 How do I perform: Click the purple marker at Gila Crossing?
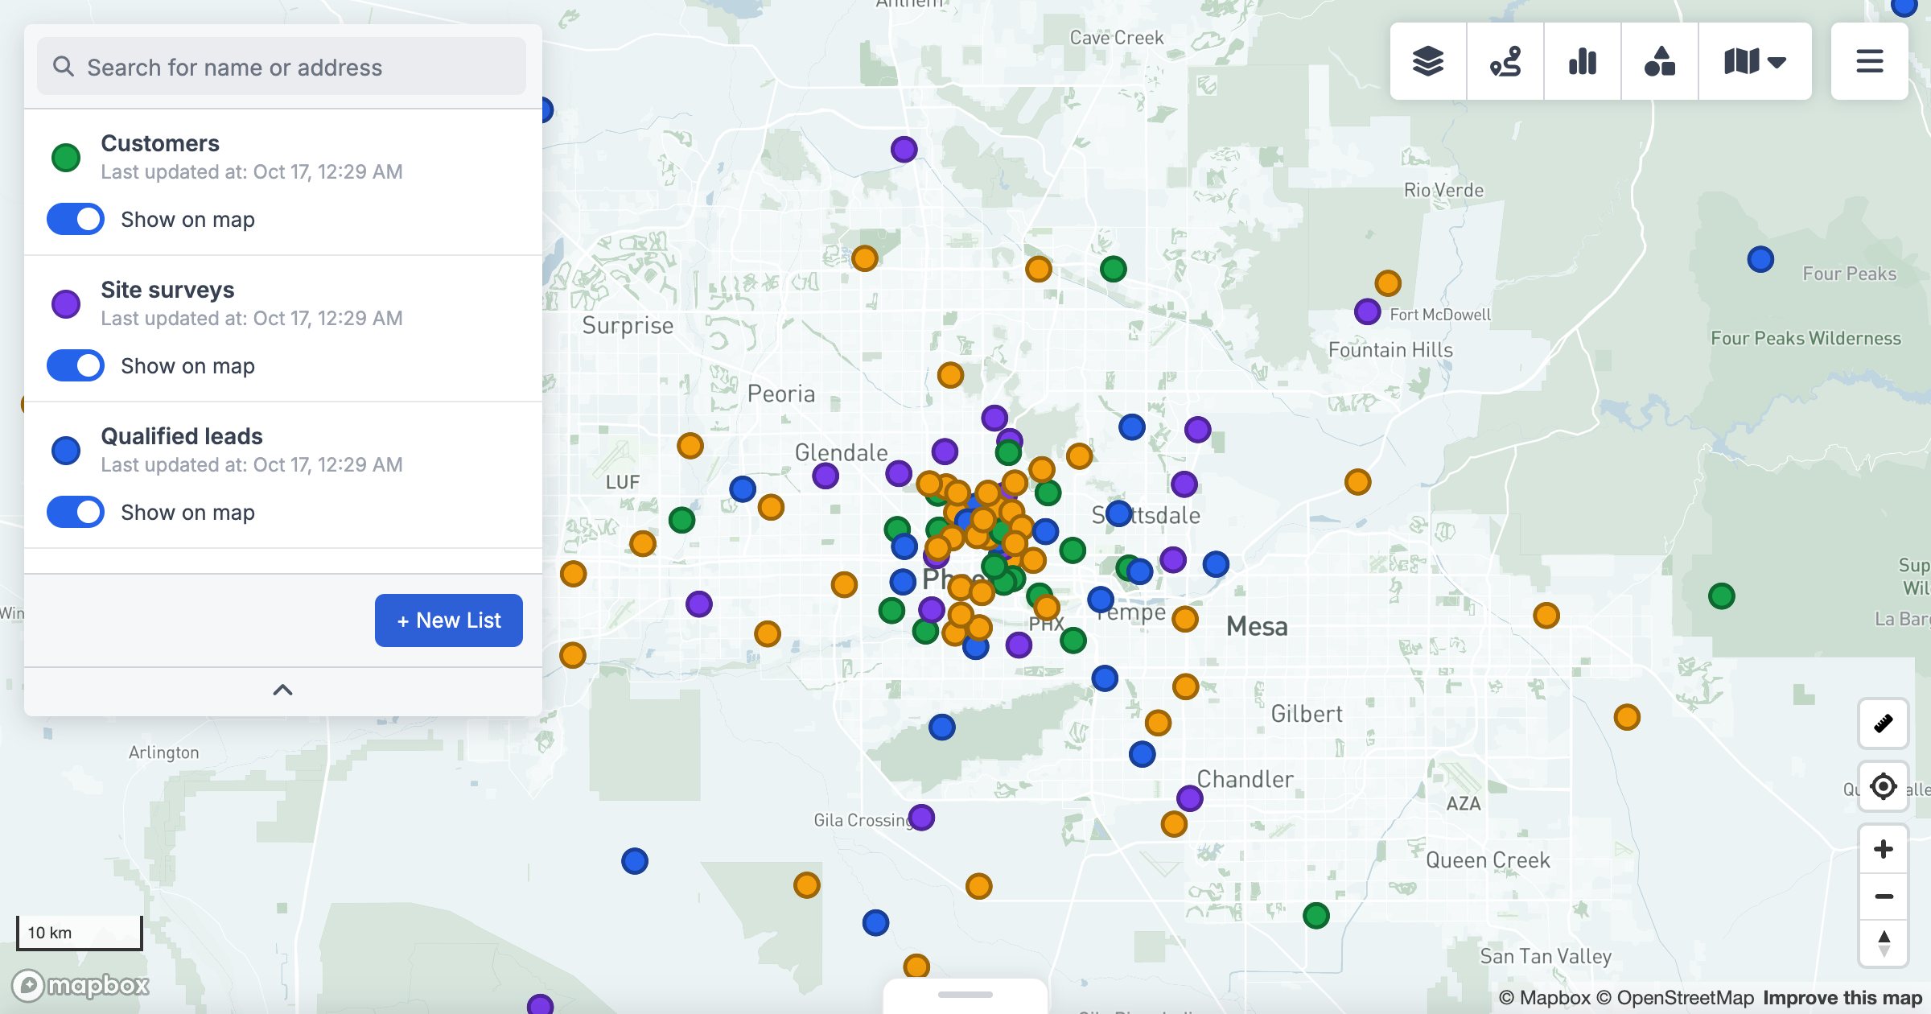pos(921,818)
